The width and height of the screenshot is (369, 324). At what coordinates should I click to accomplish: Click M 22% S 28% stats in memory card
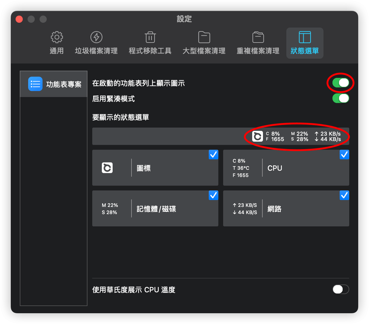point(110,209)
